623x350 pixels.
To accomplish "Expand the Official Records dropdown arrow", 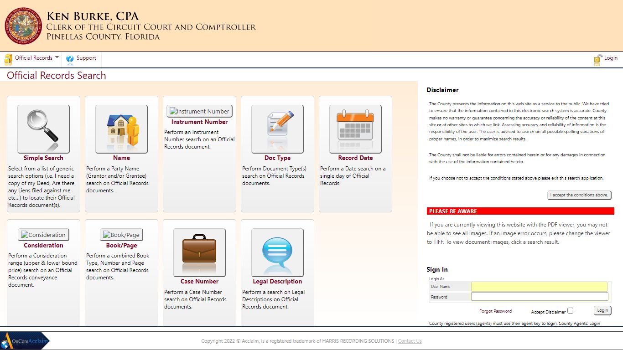I will (x=57, y=57).
